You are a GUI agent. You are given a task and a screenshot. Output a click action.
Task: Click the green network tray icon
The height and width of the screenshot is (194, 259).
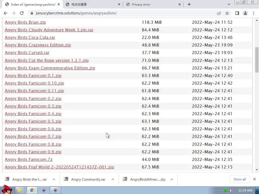click(x=225, y=190)
